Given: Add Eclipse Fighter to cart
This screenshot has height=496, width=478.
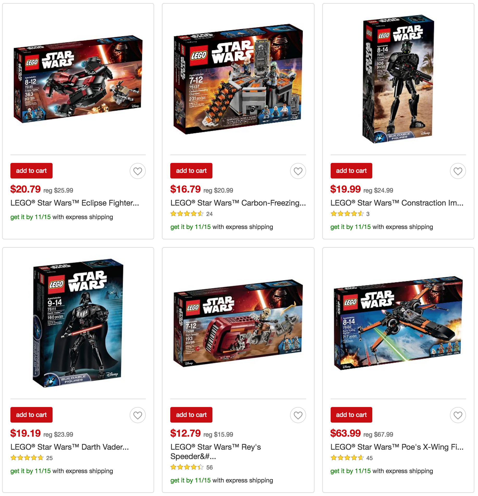Looking at the screenshot, I should pyautogui.click(x=32, y=171).
